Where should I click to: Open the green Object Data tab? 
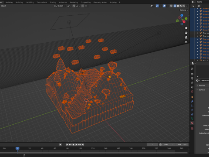click(x=192, y=119)
